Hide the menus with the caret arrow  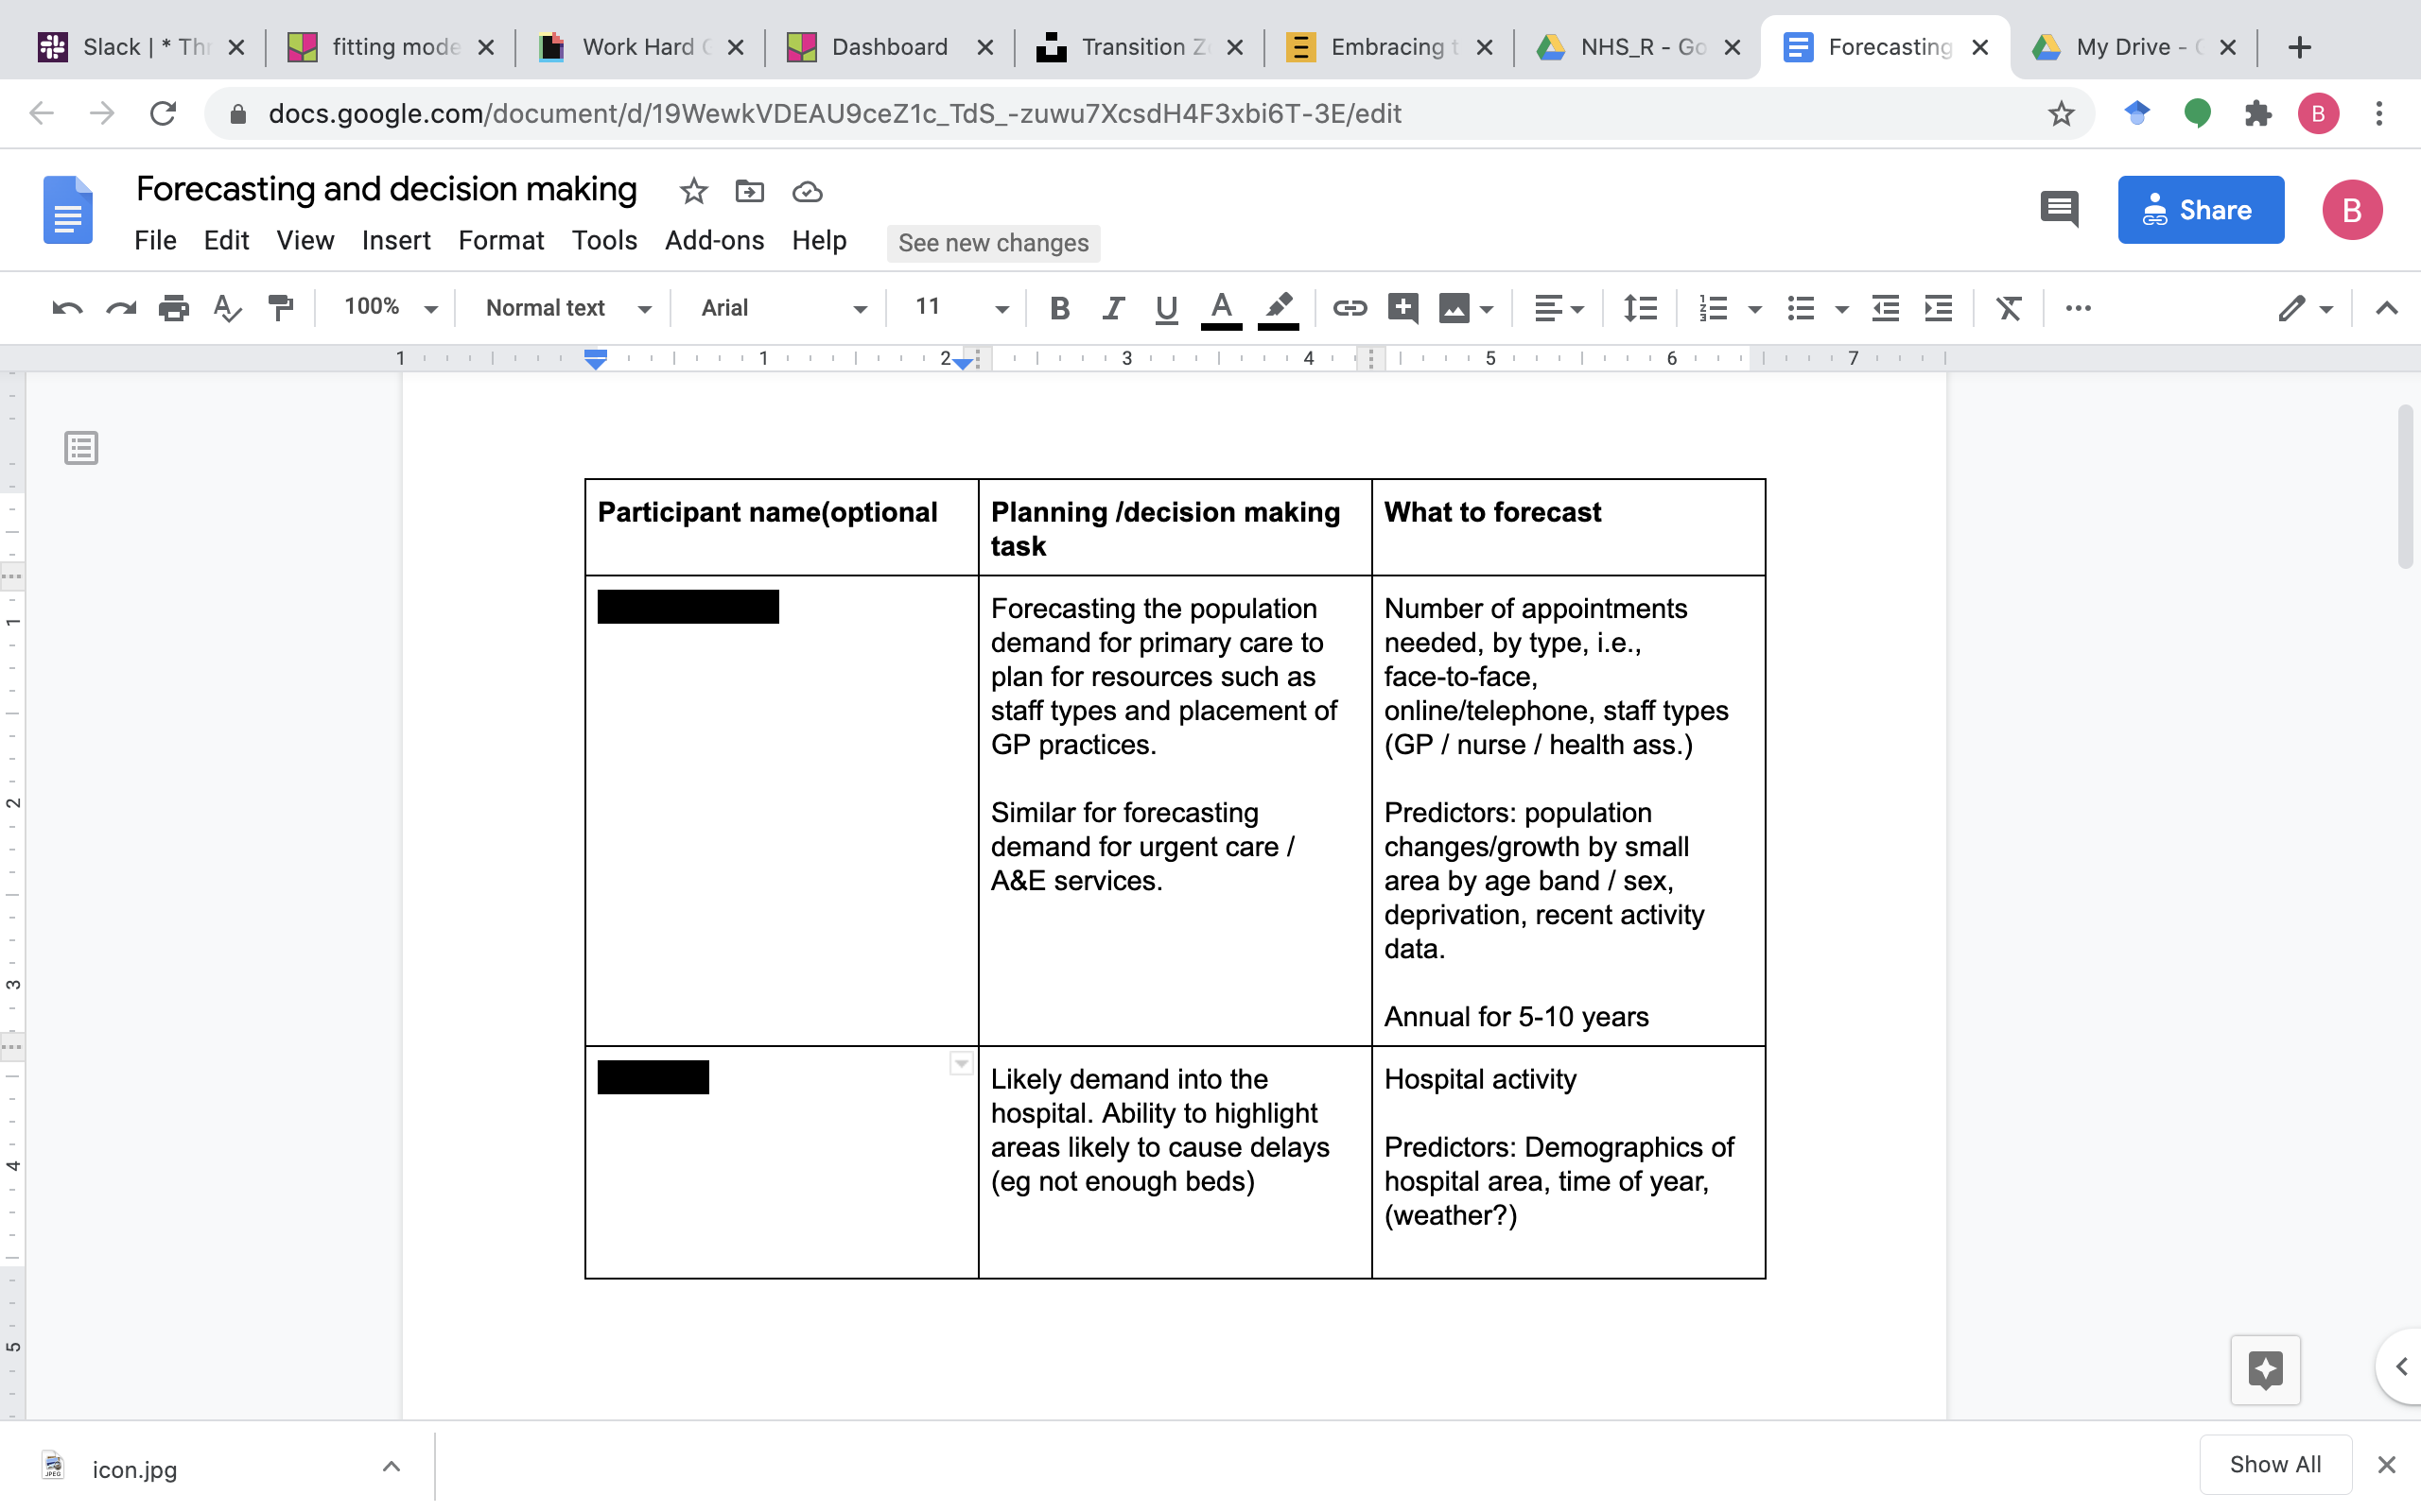(x=2386, y=308)
